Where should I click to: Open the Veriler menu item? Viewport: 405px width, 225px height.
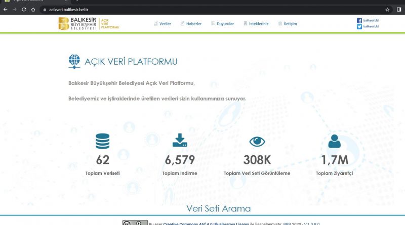[163, 24]
